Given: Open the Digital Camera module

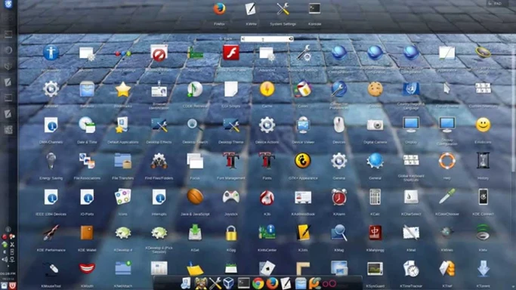Looking at the screenshot, I should point(375,125).
